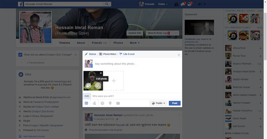Open the messages icon in top bar
267x139 pixels.
(x=183, y=4)
